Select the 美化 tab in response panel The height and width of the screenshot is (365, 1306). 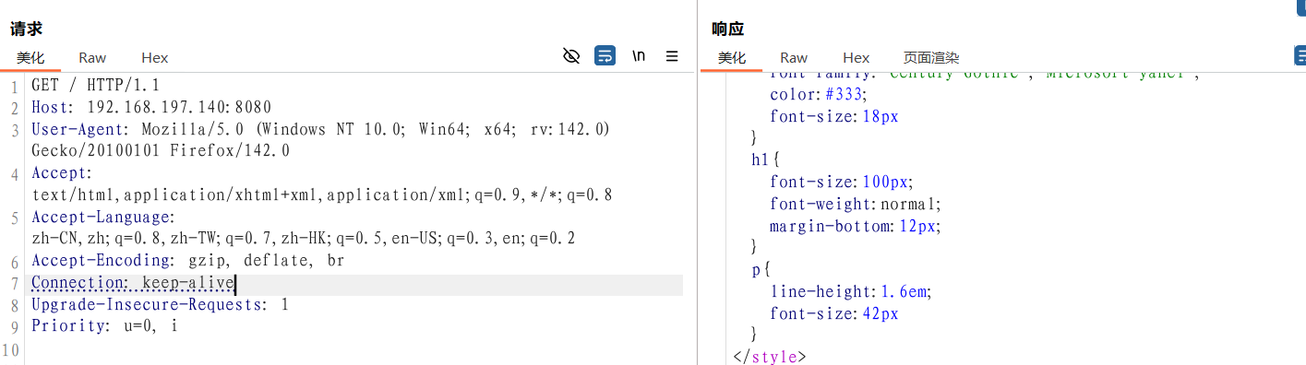coord(732,57)
